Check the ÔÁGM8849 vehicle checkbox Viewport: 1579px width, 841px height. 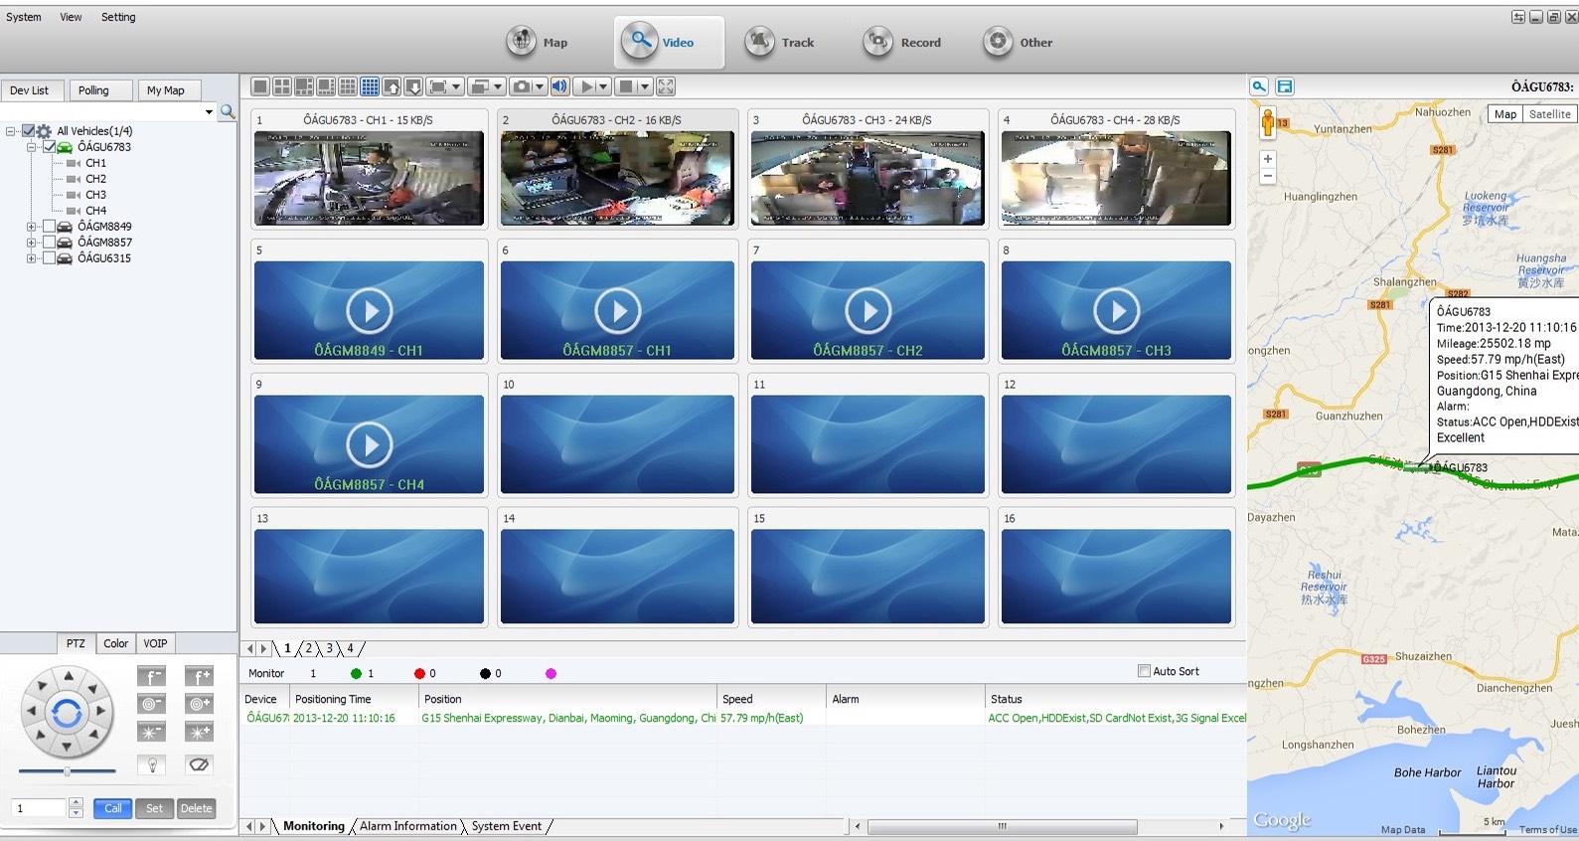click(x=49, y=227)
